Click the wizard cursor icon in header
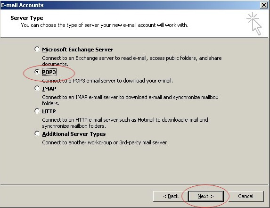The height and width of the screenshot is (208, 270). (254, 24)
